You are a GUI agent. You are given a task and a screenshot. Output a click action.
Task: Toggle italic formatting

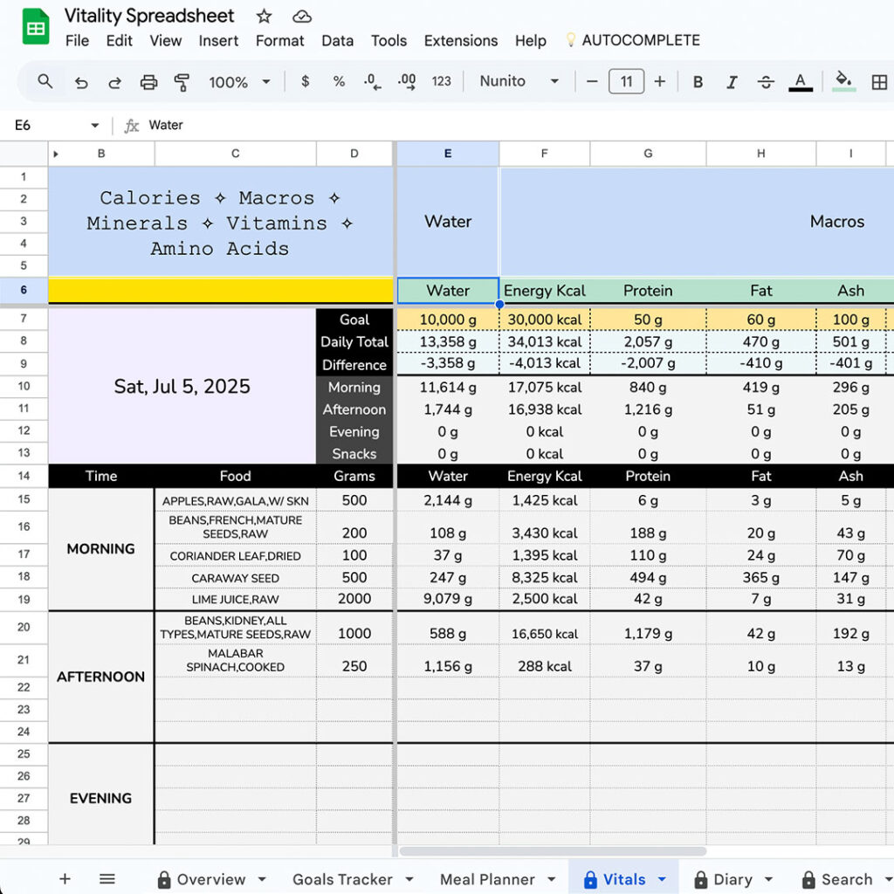point(732,82)
